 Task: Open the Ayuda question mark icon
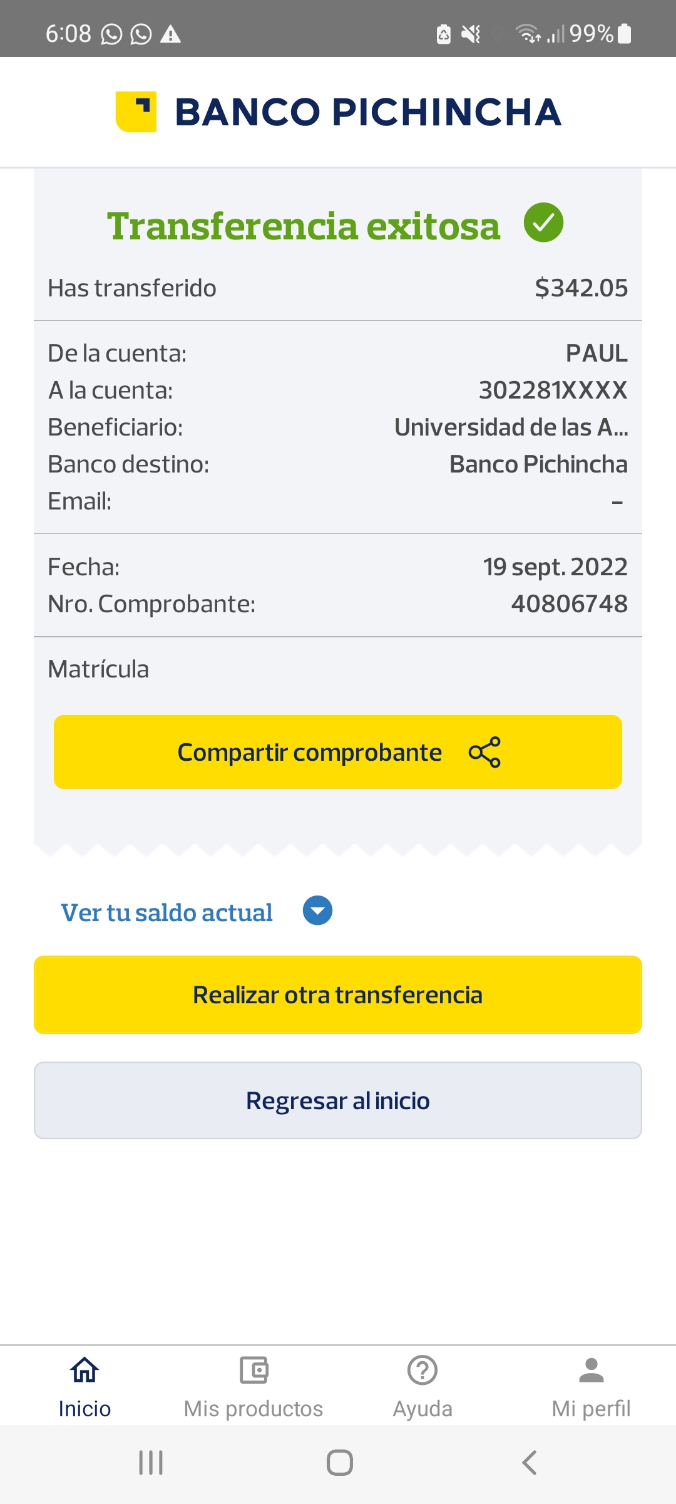pyautogui.click(x=422, y=1369)
